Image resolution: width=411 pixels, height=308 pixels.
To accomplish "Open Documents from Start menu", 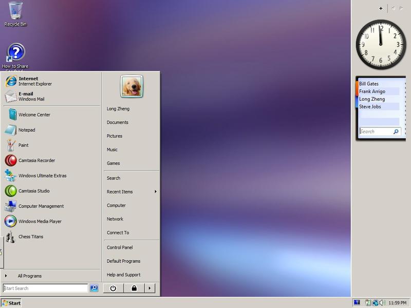I will (x=118, y=122).
